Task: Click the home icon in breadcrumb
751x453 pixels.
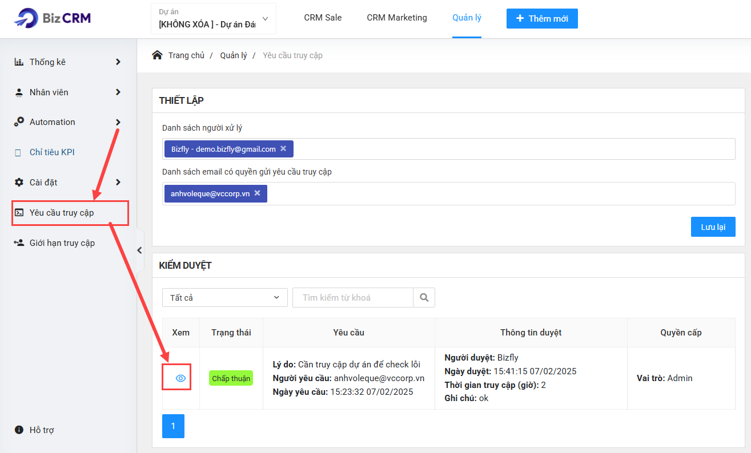Action: click(x=157, y=55)
